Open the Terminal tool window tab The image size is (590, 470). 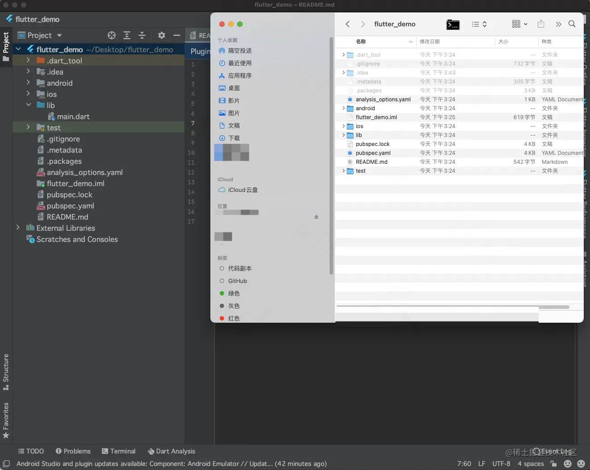[118, 451]
